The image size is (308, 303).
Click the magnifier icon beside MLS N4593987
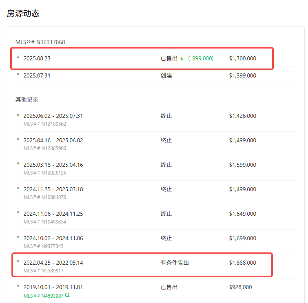68,296
